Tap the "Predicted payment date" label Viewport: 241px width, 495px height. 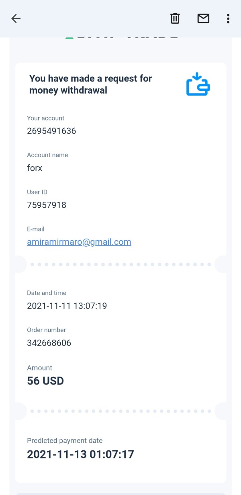pos(65,441)
